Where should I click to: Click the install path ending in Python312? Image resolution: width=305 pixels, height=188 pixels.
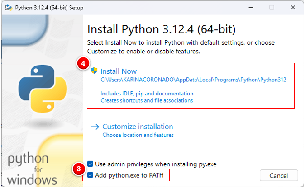click(193, 80)
